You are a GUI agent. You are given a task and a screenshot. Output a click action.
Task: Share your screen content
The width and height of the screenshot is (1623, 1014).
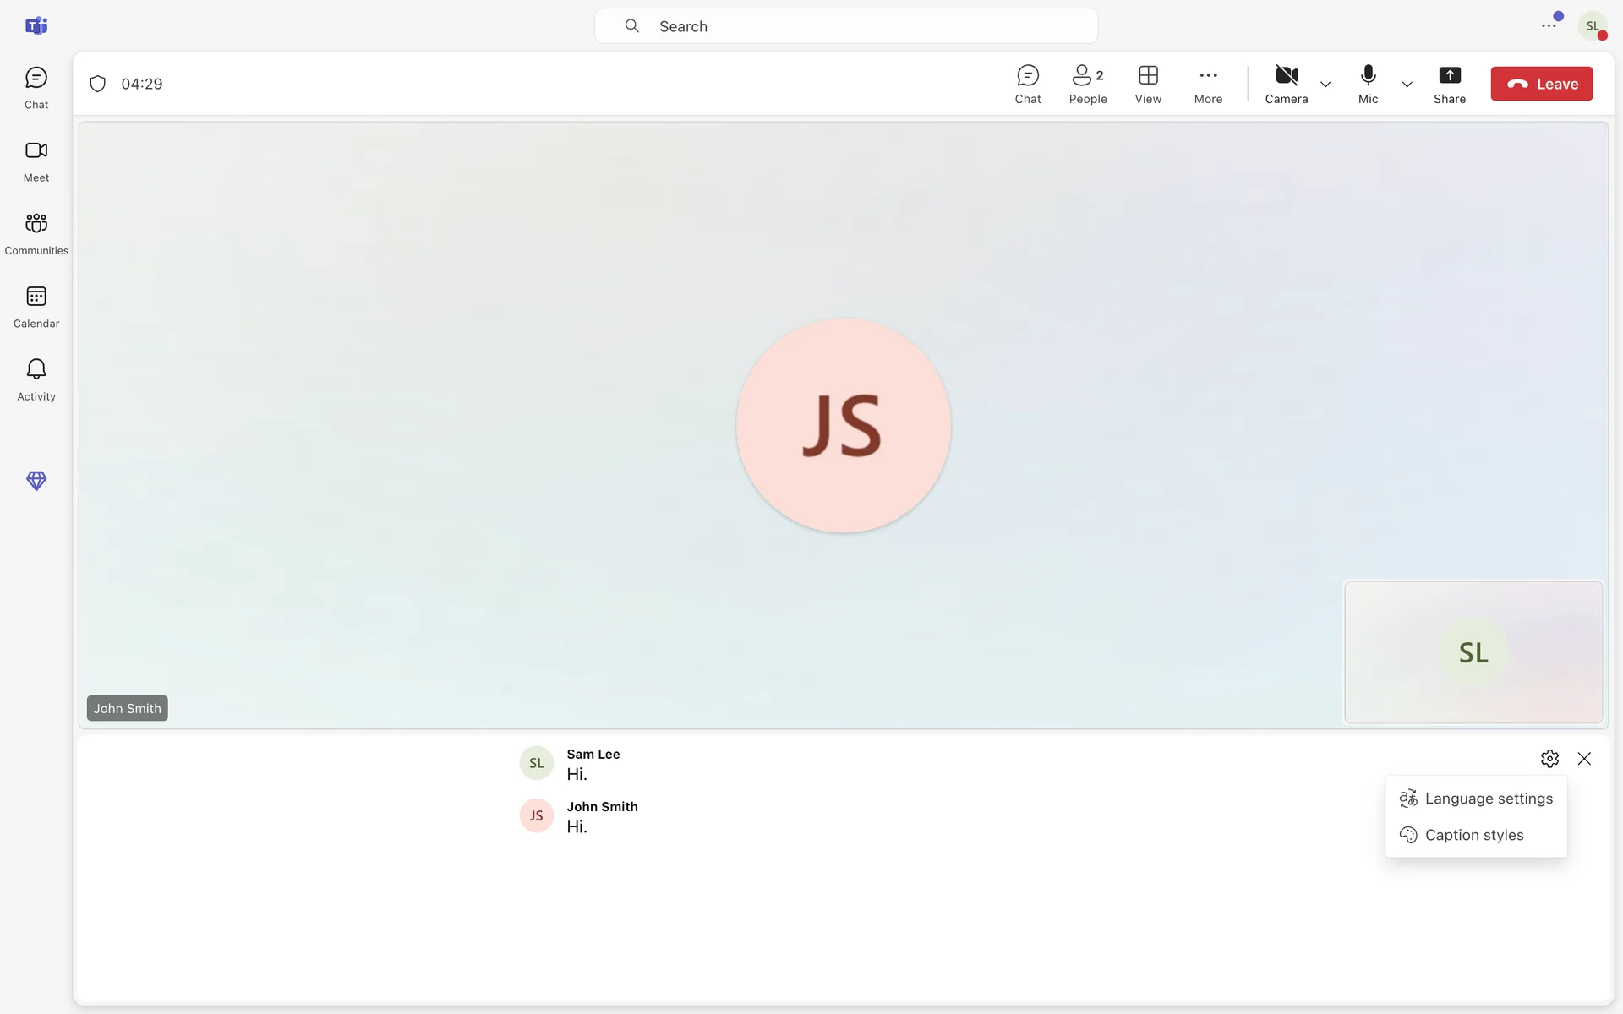pyautogui.click(x=1449, y=84)
